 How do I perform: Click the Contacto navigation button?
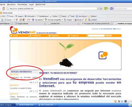tap(77, 36)
